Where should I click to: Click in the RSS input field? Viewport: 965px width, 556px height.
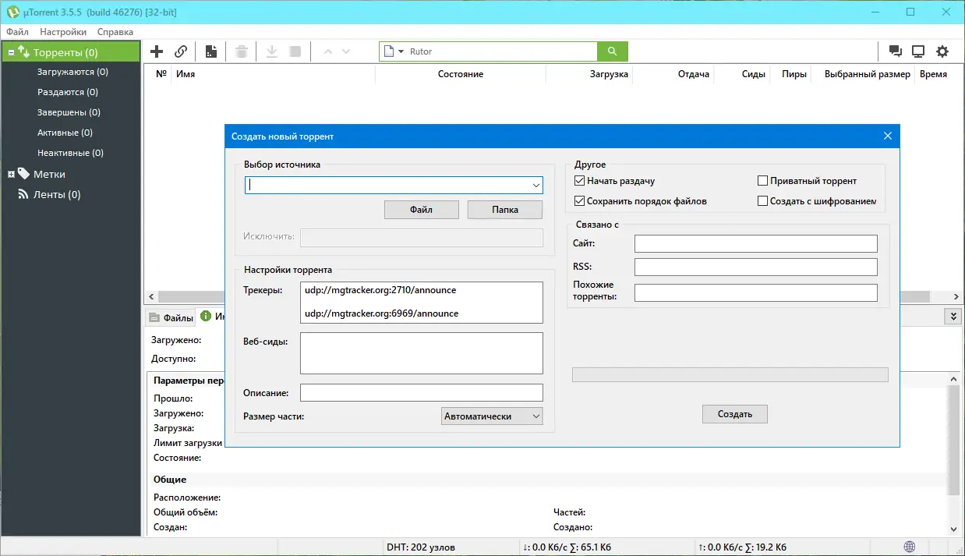(x=755, y=267)
